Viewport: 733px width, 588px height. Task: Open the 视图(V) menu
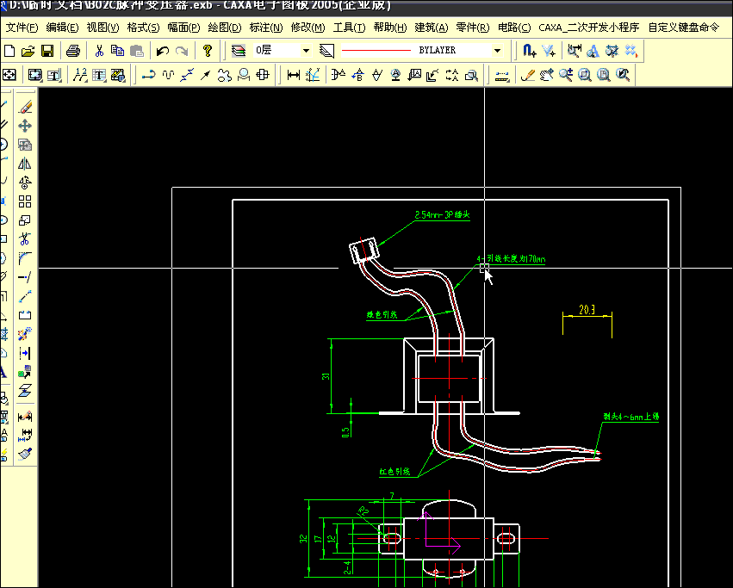[x=102, y=28]
